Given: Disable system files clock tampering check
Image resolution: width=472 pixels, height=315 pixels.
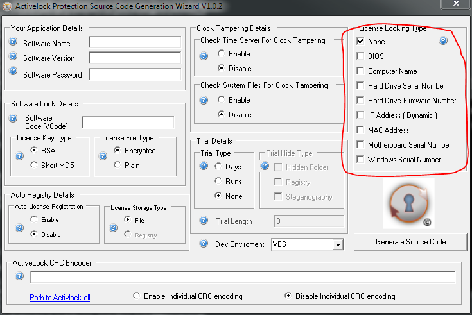Looking at the screenshot, I should pos(222,114).
